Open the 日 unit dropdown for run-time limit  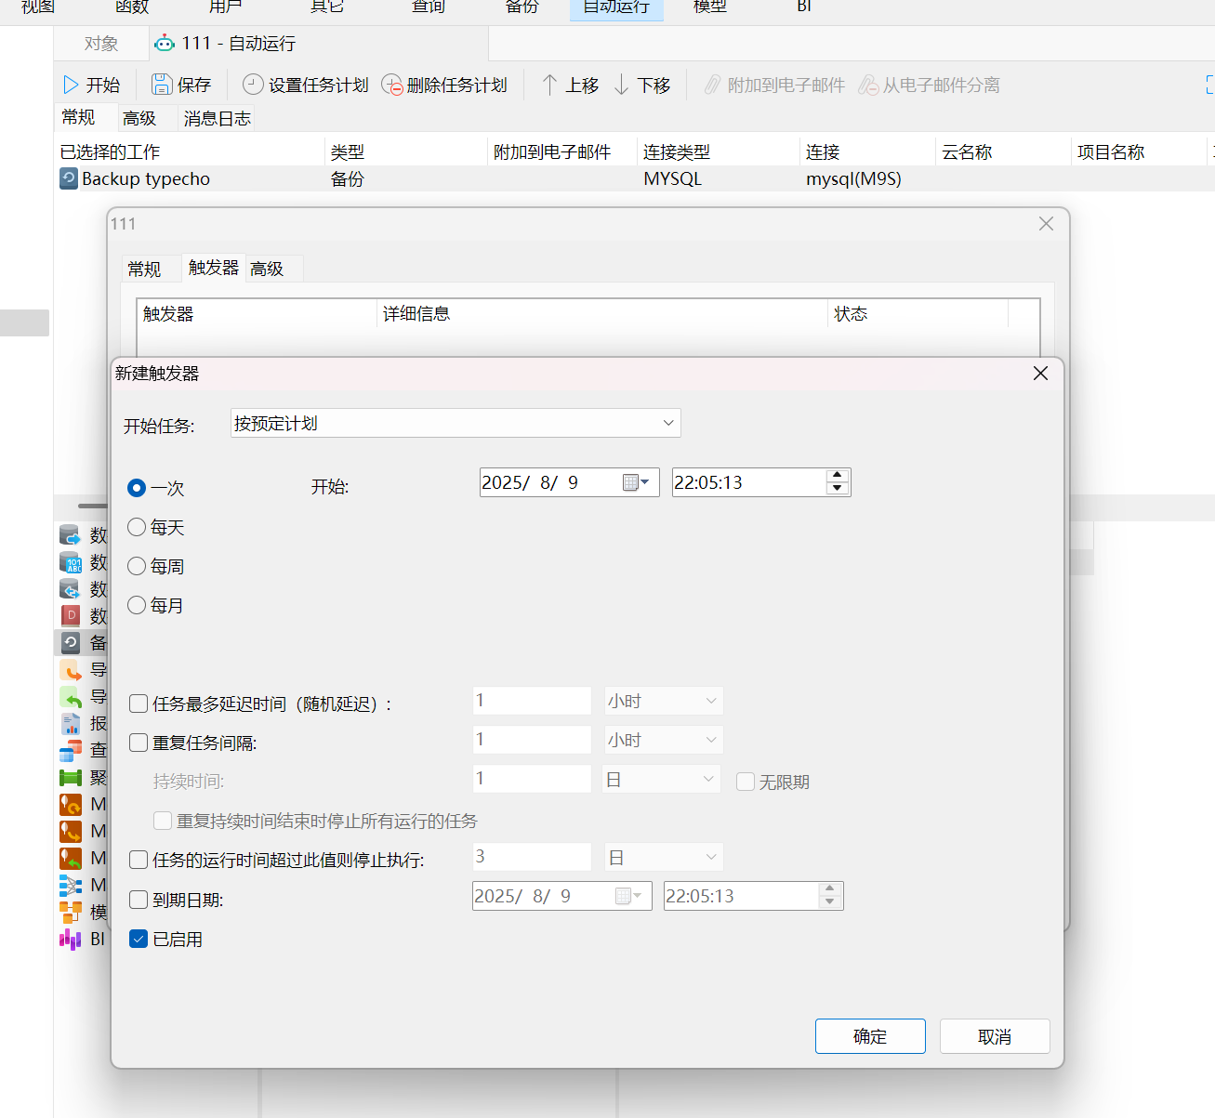tap(664, 857)
